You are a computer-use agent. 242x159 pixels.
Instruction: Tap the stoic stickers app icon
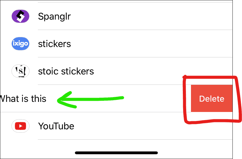coord(20,71)
